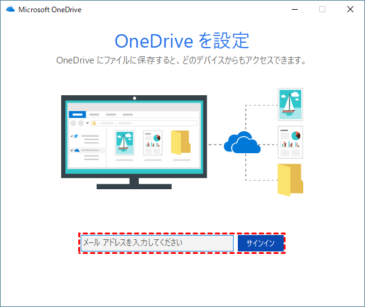Minimize the Microsoft OneDrive window
365x307 pixels.
[x=295, y=10]
